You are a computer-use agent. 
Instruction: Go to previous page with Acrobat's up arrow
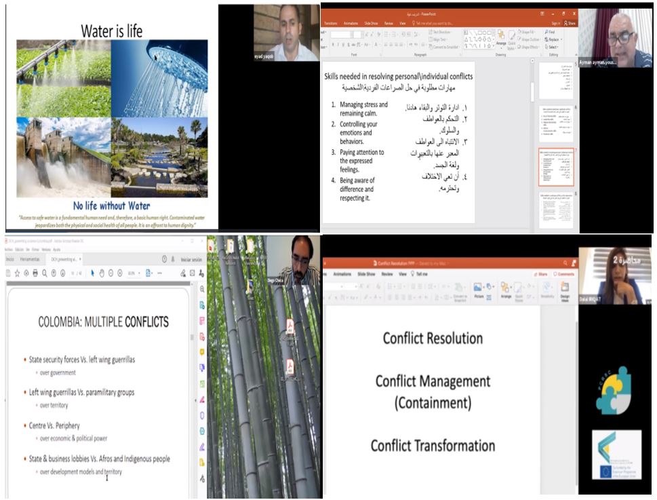coord(54,273)
